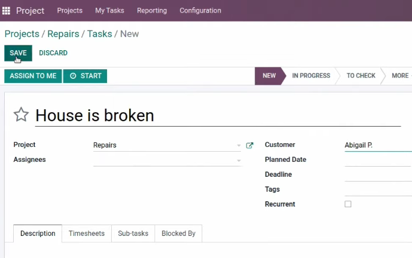Set stage to To Check
Screen dimensions: 412x258
click(361, 76)
